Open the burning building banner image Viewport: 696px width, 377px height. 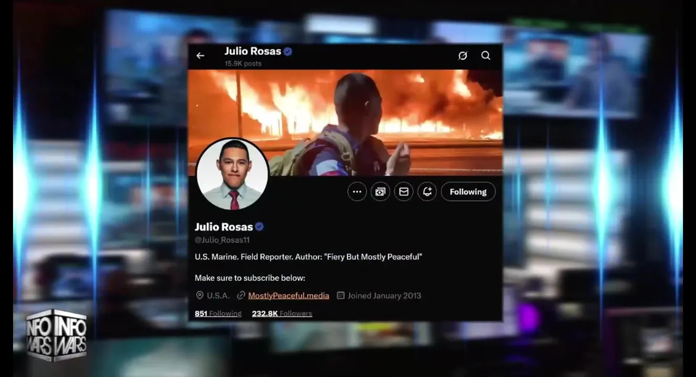(346, 123)
